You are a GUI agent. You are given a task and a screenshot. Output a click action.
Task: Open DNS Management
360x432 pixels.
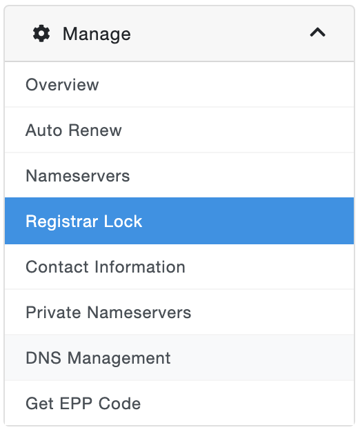tap(179, 358)
